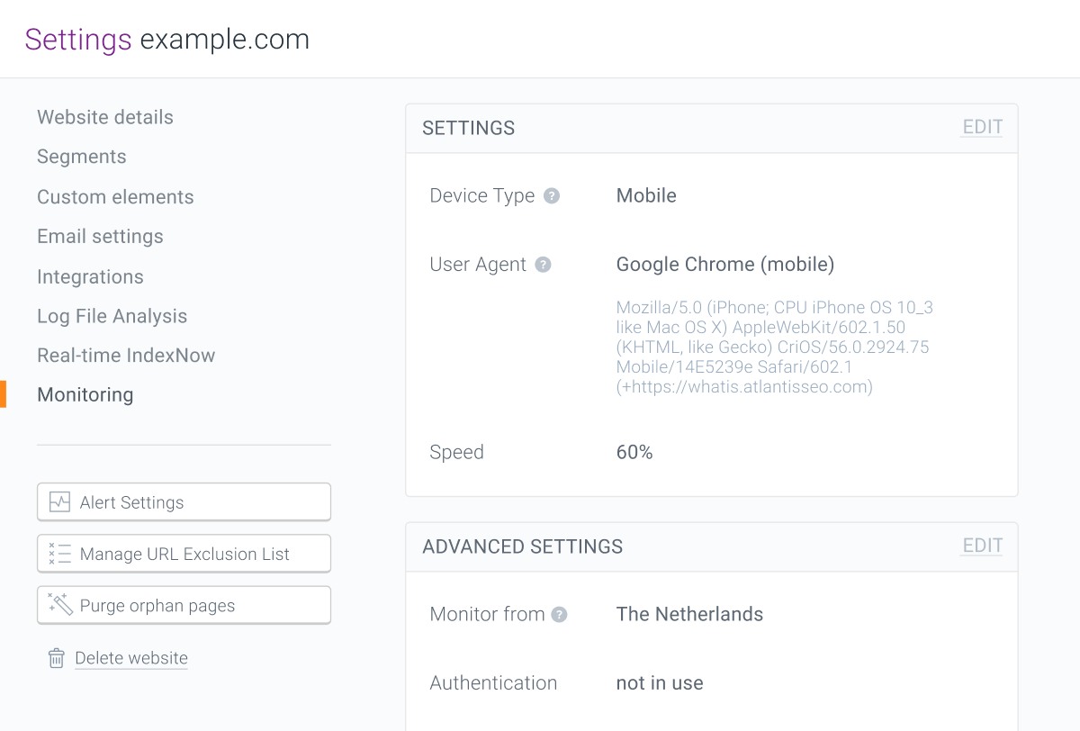Click The Netherlands value

pyautogui.click(x=689, y=614)
